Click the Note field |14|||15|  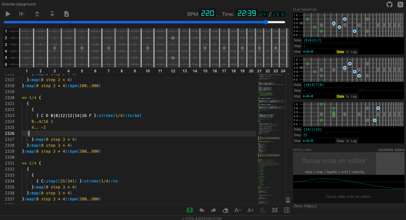coord(330,129)
